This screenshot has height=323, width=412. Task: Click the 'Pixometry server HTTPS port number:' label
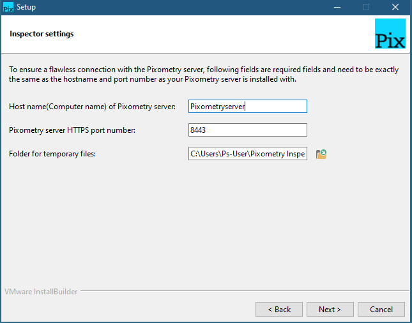point(72,130)
